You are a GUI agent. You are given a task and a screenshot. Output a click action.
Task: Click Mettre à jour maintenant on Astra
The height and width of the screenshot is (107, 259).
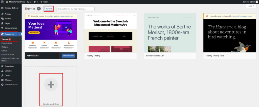[63, 16]
